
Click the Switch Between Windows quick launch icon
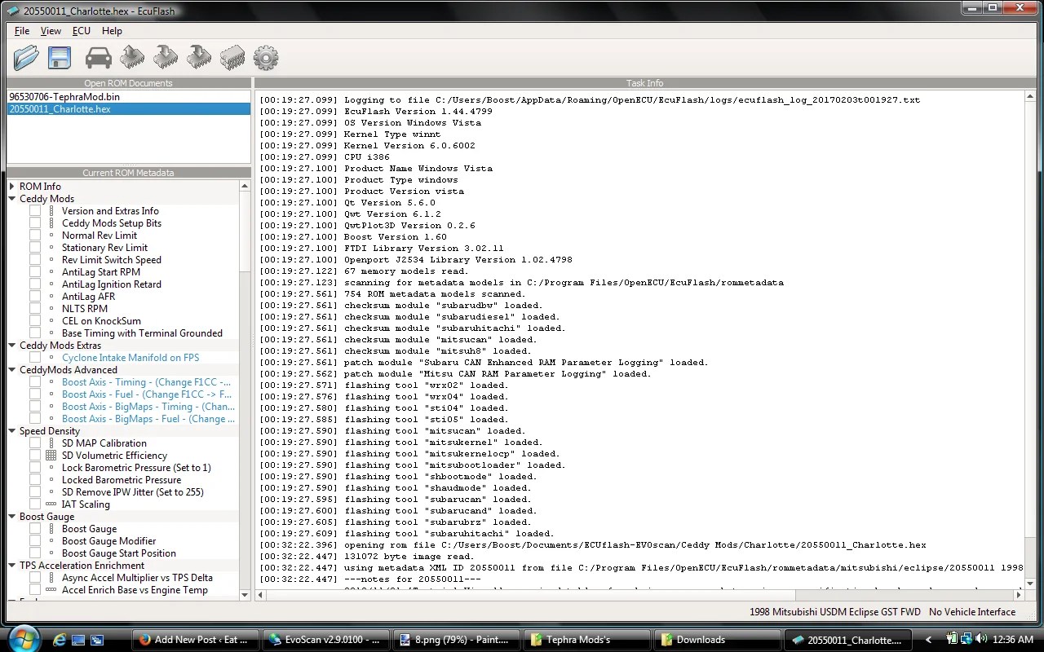pyautogui.click(x=97, y=640)
